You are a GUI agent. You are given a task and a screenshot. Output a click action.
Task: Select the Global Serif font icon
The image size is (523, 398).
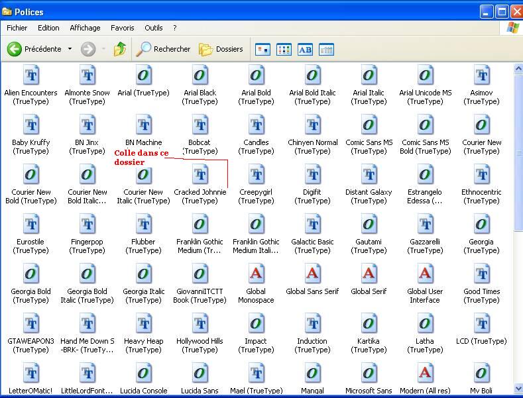pos(369,274)
